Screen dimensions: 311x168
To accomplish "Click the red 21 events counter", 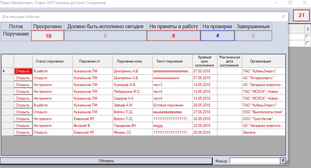I will [301, 15].
